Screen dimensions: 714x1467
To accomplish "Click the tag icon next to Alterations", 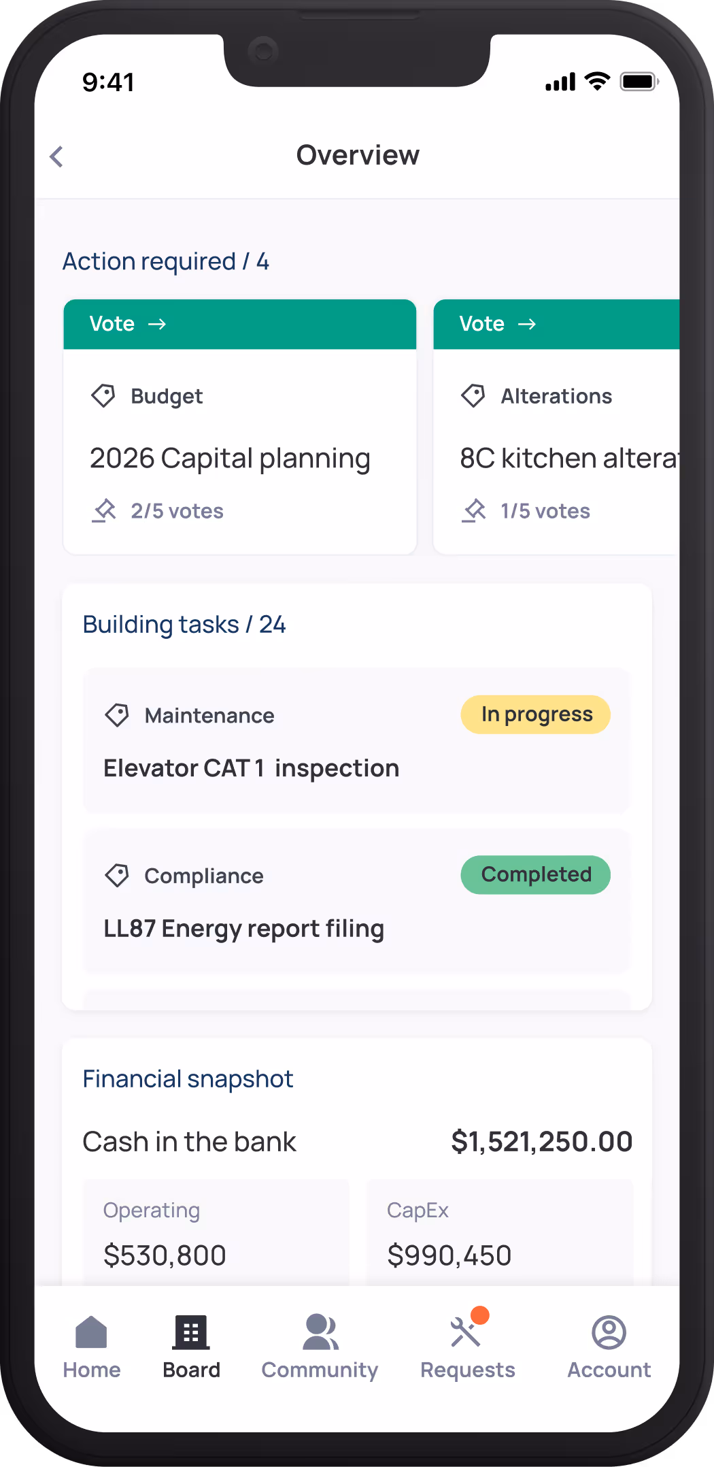I will pos(473,395).
